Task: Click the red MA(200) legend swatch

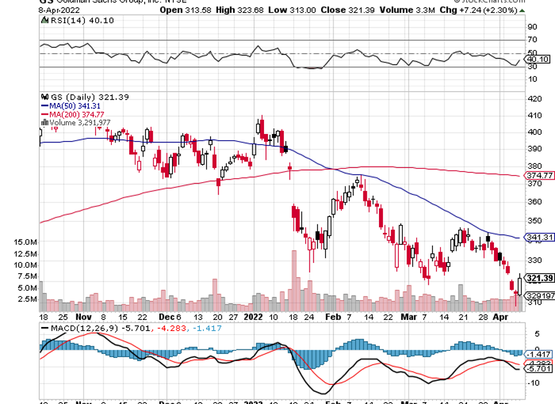Action: [x=44, y=115]
